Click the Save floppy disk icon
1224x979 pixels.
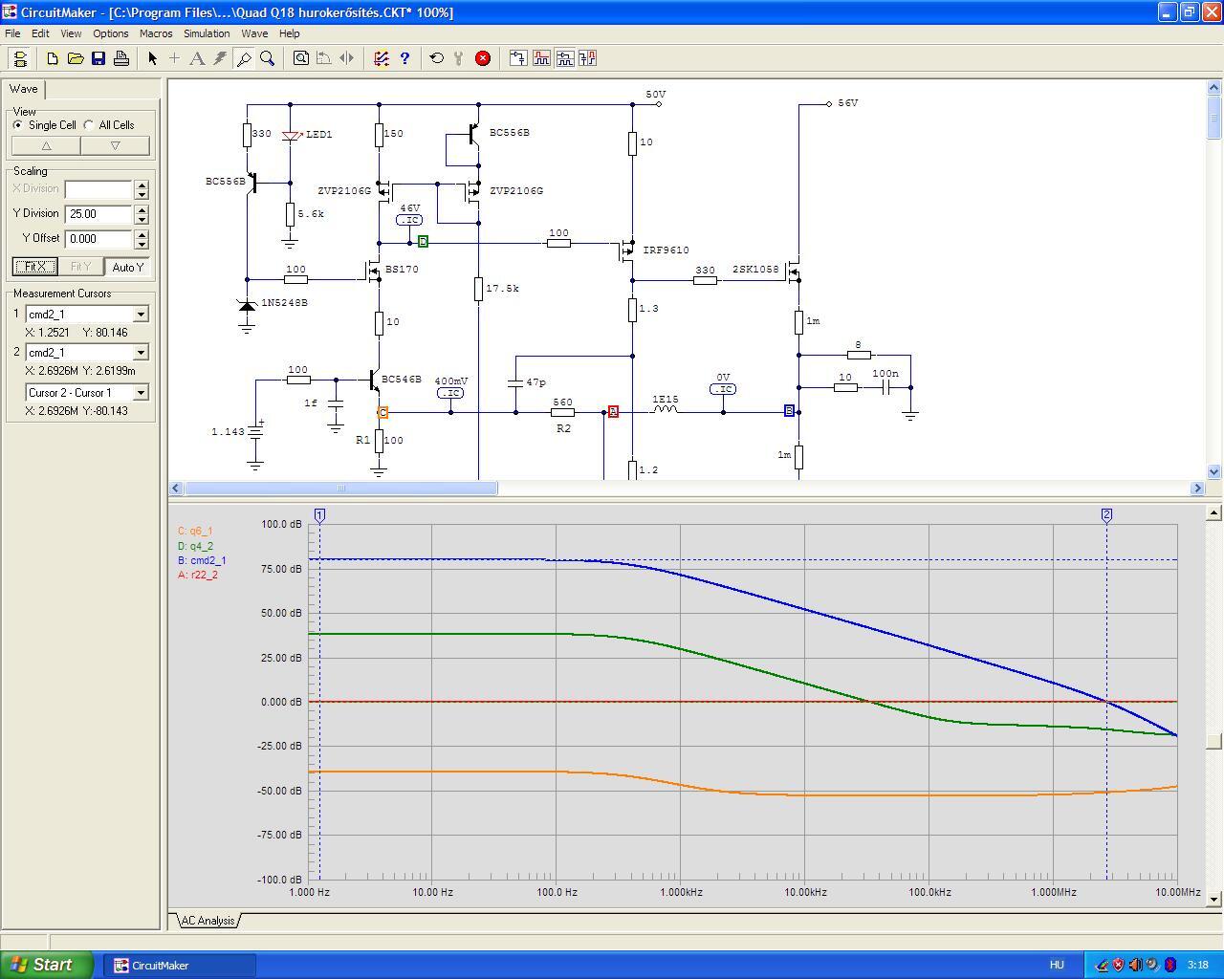[x=98, y=58]
